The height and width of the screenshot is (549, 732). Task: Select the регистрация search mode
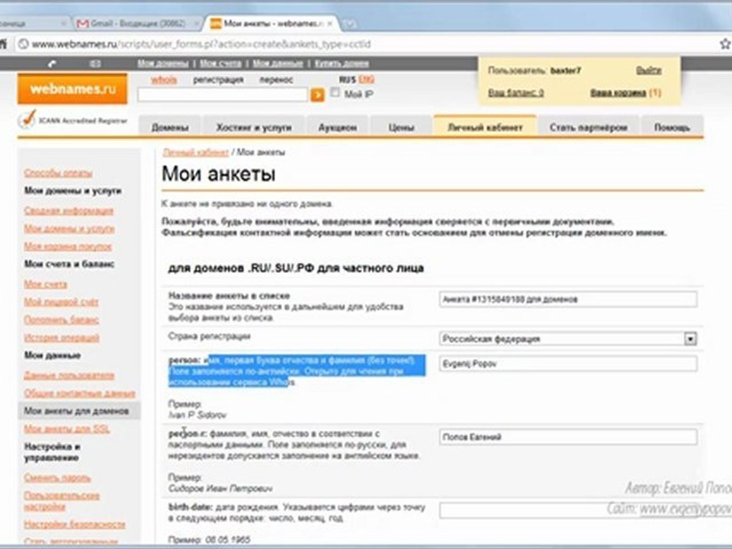point(218,80)
